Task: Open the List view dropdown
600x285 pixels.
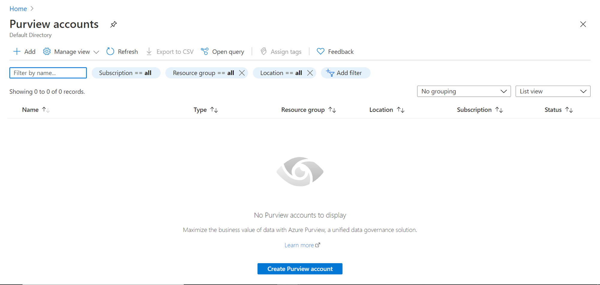Action: point(553,91)
